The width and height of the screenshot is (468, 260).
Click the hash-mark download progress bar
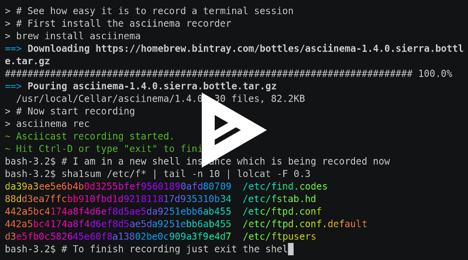point(209,74)
